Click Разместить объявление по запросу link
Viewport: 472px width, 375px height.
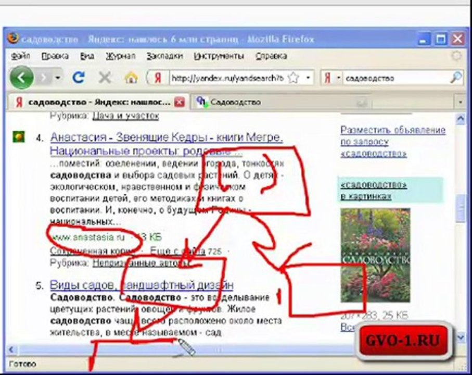[393, 142]
